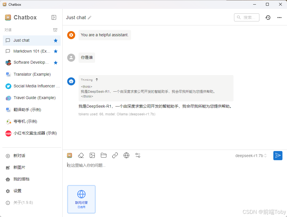
Task: Open 我的搭档 copilots page
Action: [x=32, y=179]
